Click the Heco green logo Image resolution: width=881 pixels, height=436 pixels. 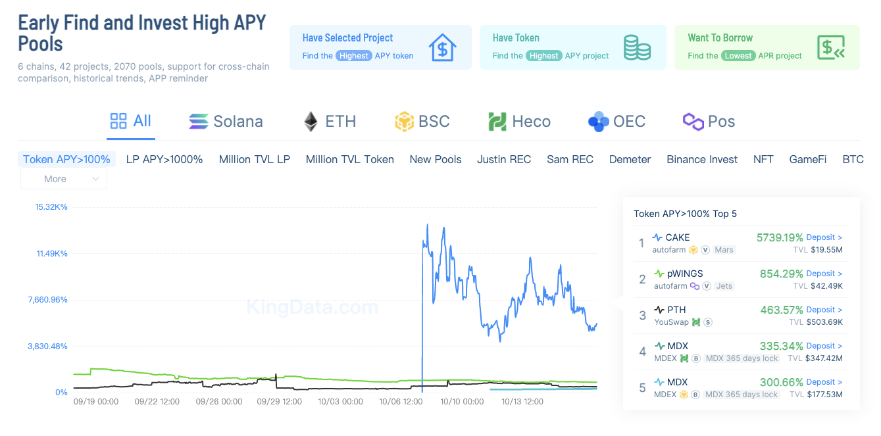pyautogui.click(x=497, y=122)
